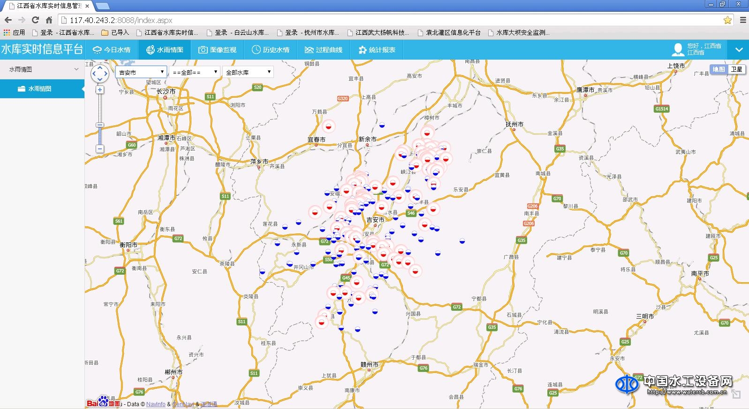Viewport: 749px width, 409px height.
Task: Open the Chrome menu hamburger icon
Action: tap(742, 20)
